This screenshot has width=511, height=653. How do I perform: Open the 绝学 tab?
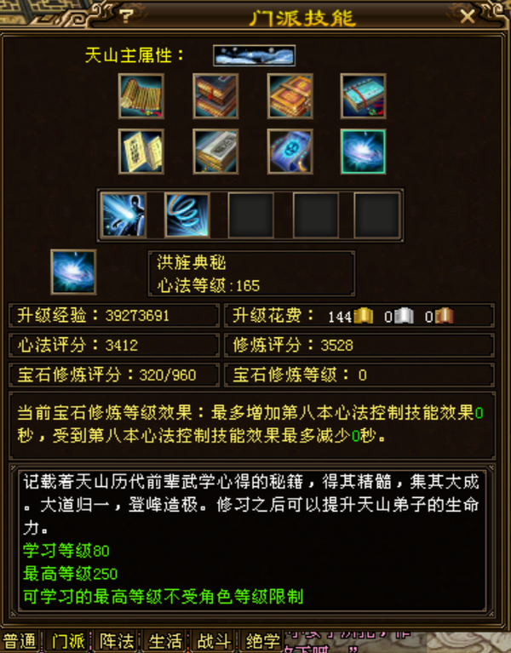(x=262, y=642)
